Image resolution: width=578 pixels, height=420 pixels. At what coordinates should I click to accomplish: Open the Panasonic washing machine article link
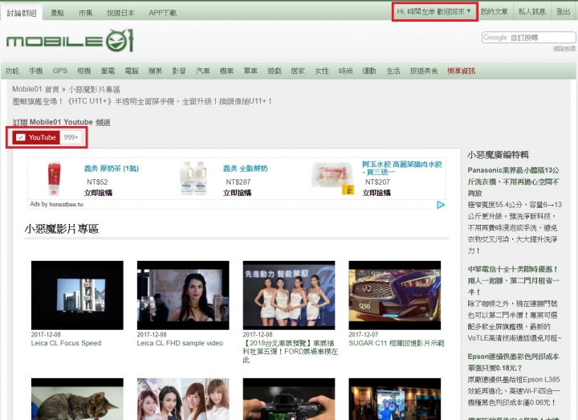514,181
